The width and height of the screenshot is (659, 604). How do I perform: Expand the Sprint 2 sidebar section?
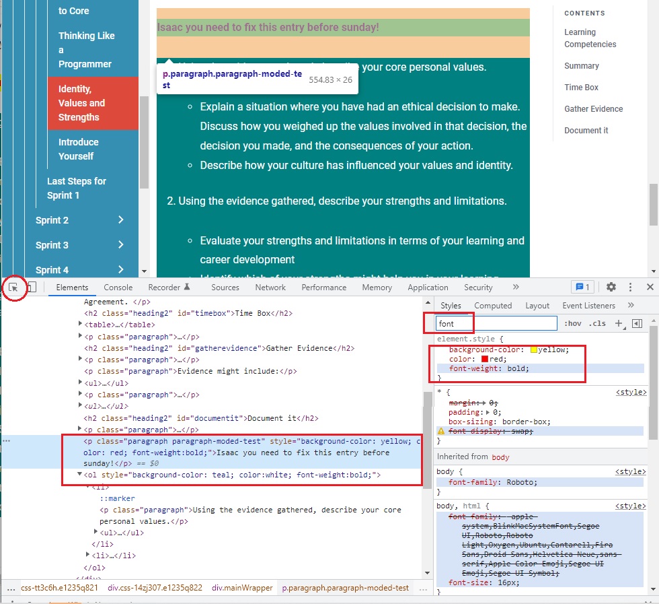(120, 220)
